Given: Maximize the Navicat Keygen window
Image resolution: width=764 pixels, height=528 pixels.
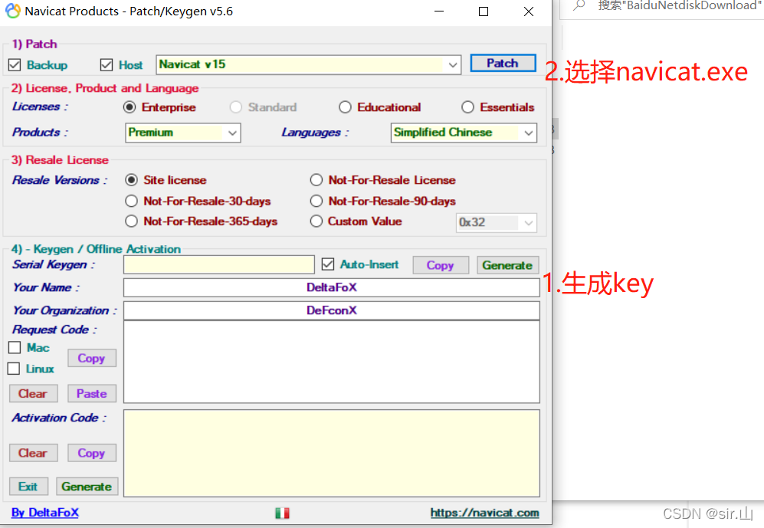Looking at the screenshot, I should [x=484, y=11].
